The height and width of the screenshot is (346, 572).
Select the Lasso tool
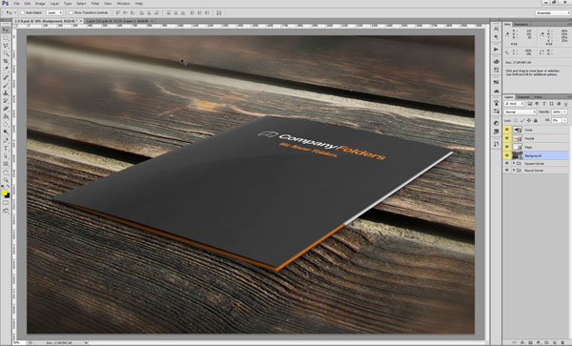click(6, 45)
